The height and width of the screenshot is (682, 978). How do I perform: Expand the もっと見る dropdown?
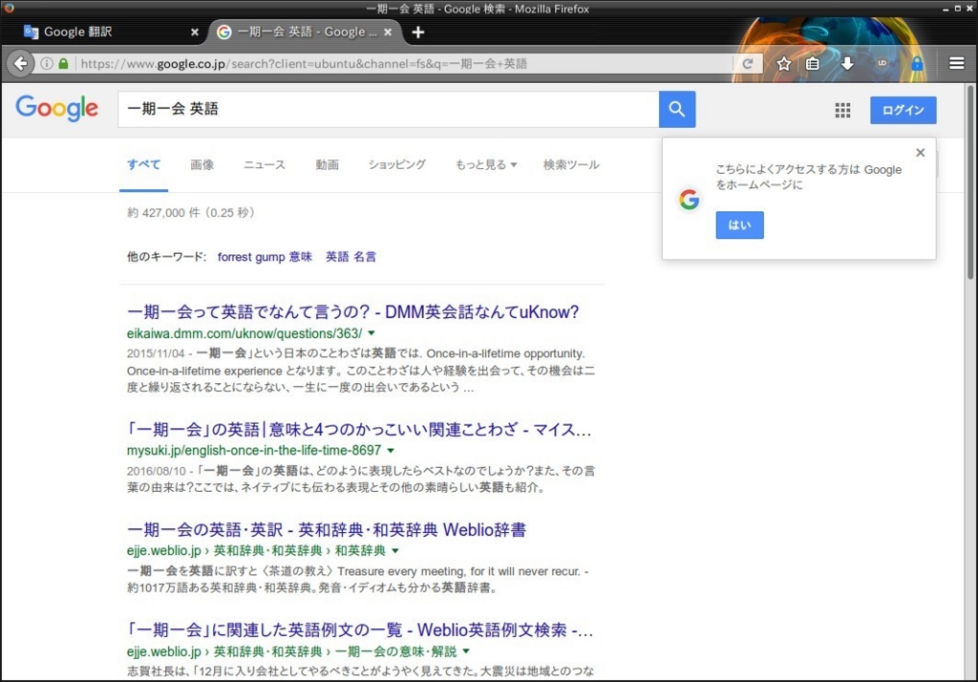486,164
